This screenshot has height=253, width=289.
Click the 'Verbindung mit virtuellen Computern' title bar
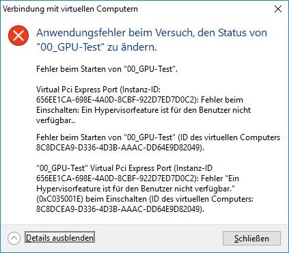[70, 9]
